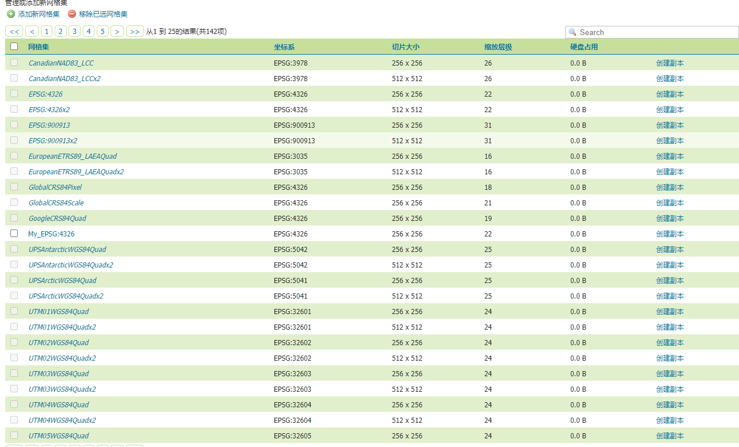Jump to page 5 of results
Image resolution: width=739 pixels, height=447 pixels.
(102, 32)
